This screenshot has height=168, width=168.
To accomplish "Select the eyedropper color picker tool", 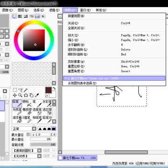I will click(x=37, y=95).
